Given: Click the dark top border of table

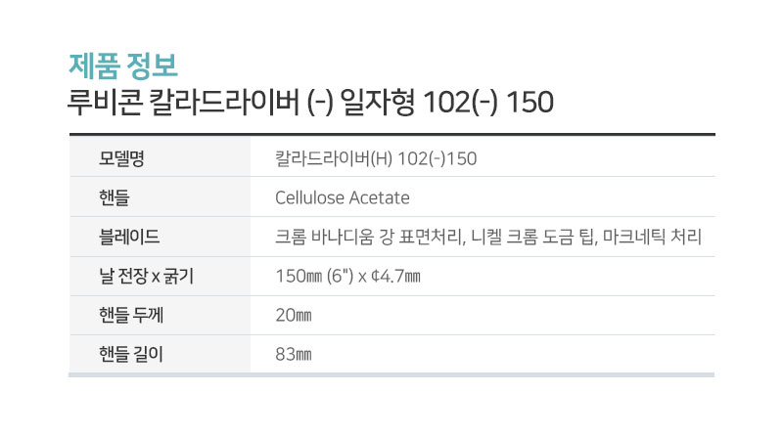Looking at the screenshot, I should tap(392, 134).
